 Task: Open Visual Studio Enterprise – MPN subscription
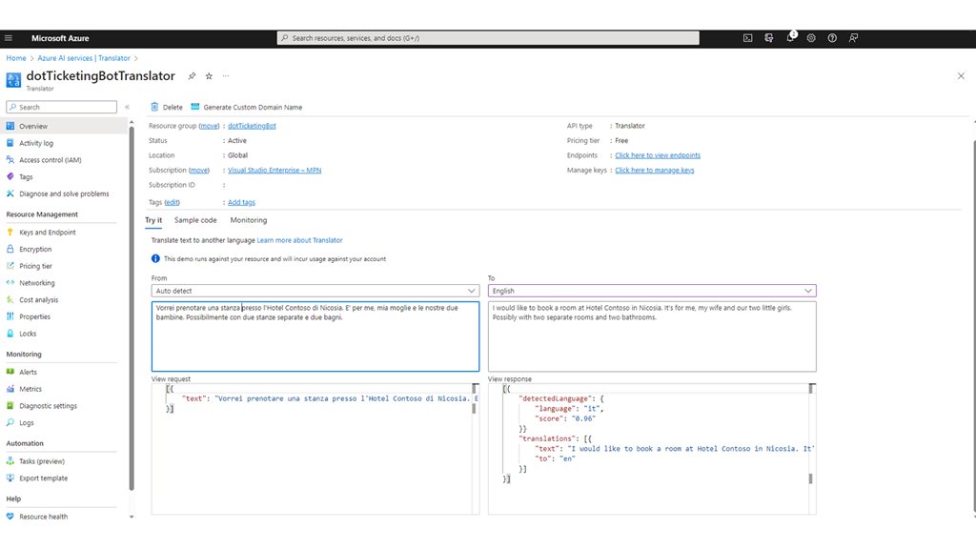[274, 170]
